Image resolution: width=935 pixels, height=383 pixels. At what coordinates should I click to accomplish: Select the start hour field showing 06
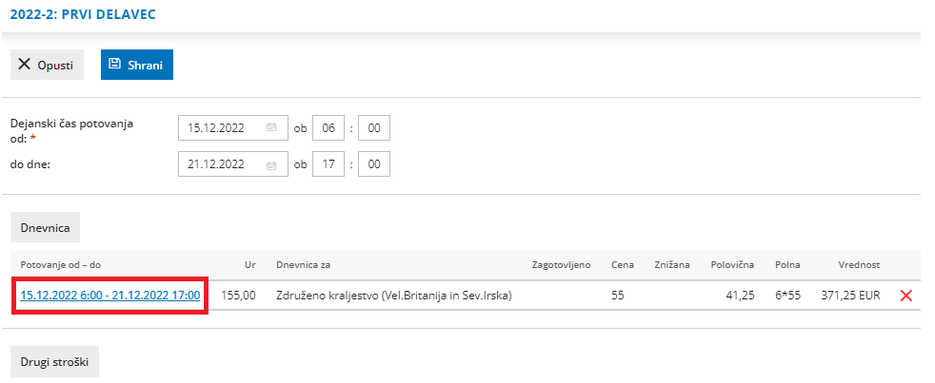(328, 127)
